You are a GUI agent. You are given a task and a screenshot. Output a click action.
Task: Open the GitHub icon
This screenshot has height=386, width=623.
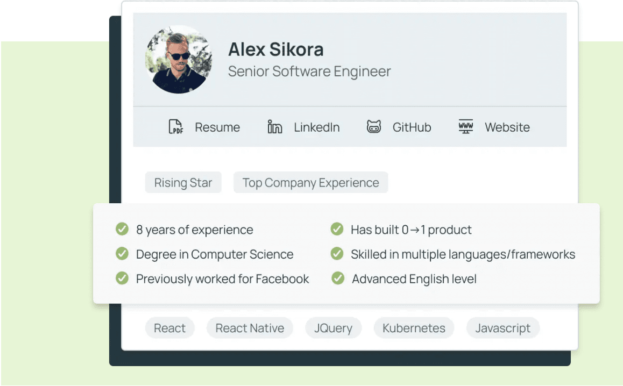(x=373, y=127)
